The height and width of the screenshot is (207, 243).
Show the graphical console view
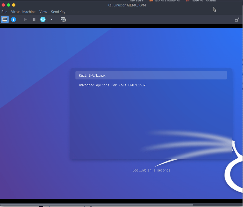pos(5,19)
